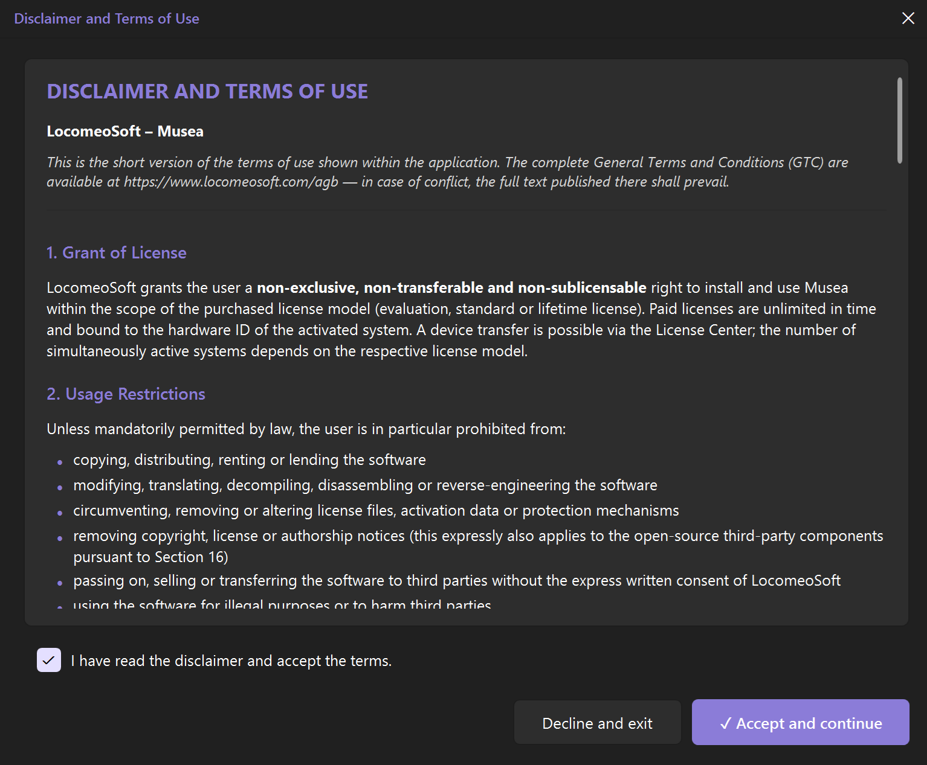This screenshot has width=927, height=765.
Task: Click the window title "Disclaimer and Terms of Use"
Action: 106,19
